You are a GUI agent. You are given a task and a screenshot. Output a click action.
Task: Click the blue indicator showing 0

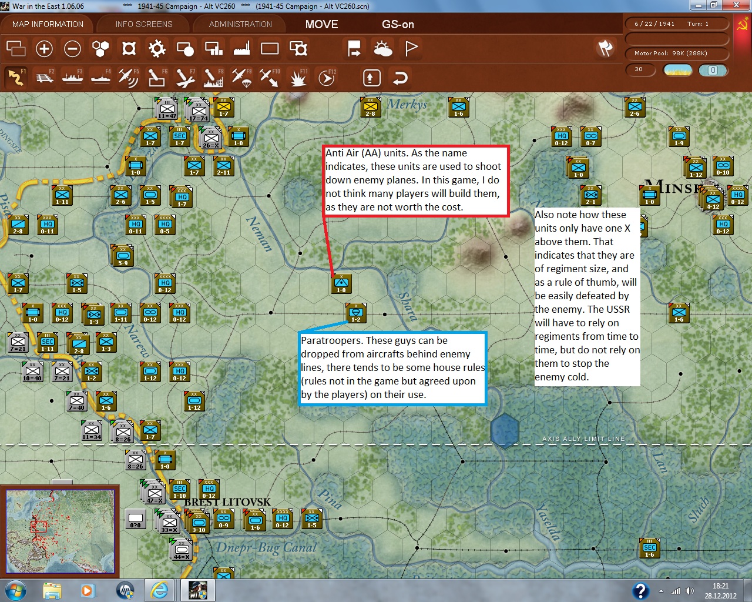tap(713, 70)
